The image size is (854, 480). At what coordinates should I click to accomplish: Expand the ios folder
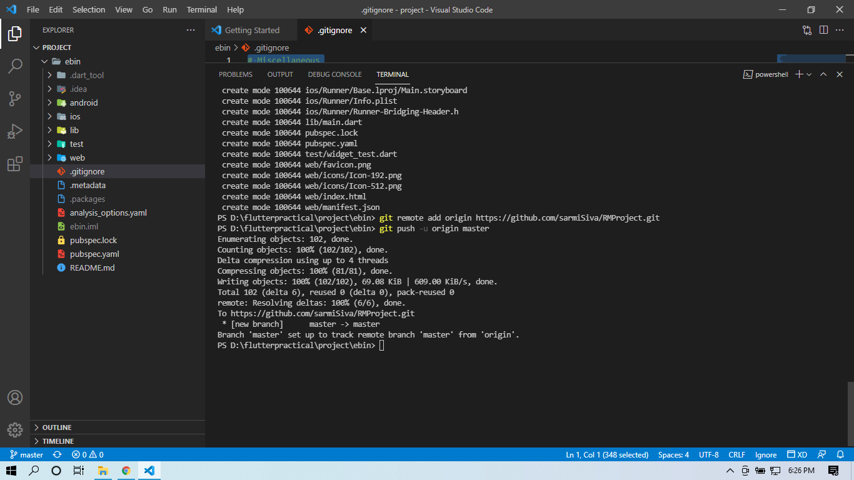point(49,116)
